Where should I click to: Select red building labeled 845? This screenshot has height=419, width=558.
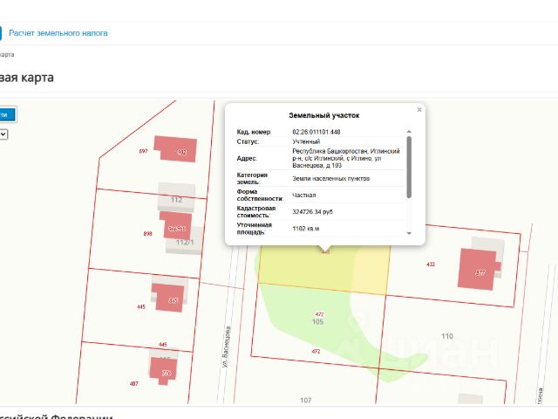click(x=168, y=298)
